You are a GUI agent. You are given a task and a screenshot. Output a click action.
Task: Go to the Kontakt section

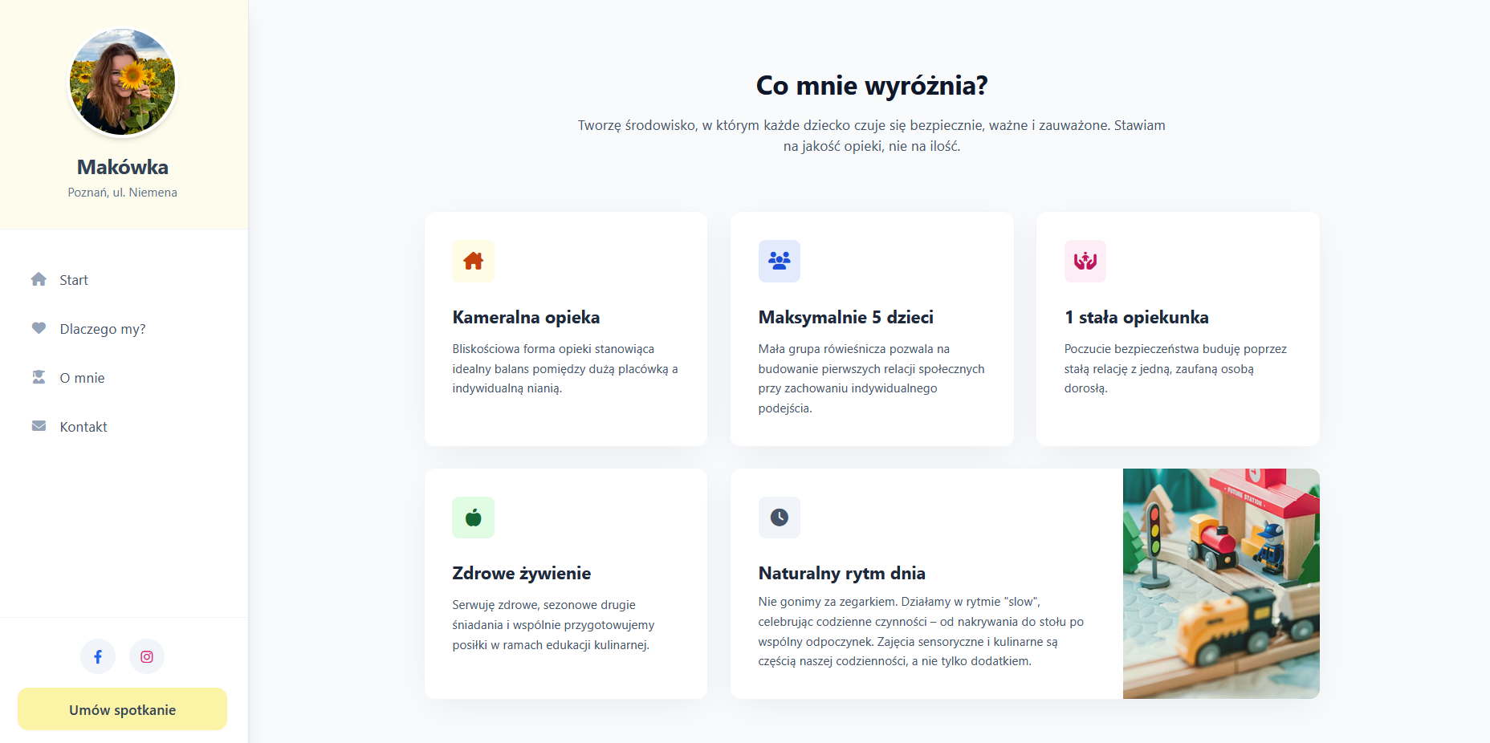coord(83,426)
